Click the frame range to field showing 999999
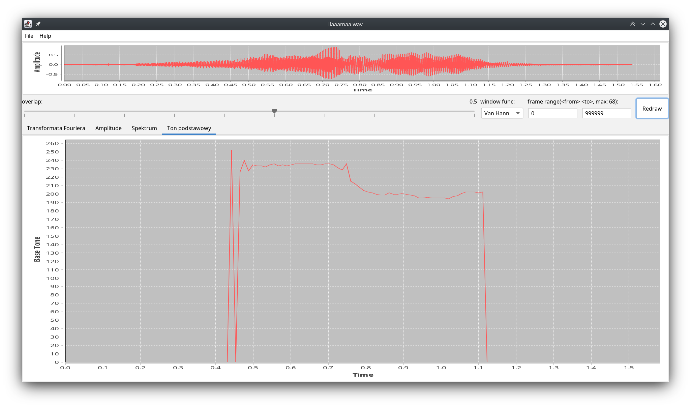691x408 pixels. pyautogui.click(x=606, y=113)
